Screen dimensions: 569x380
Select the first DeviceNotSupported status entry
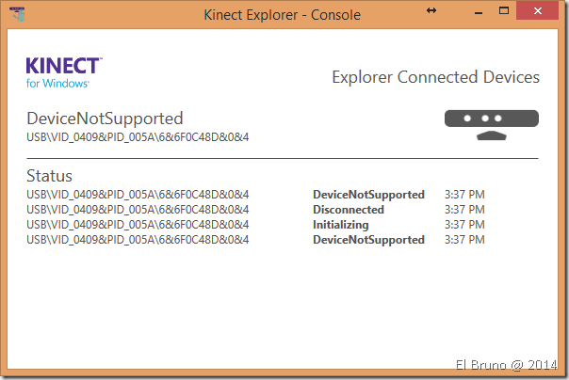(x=368, y=195)
